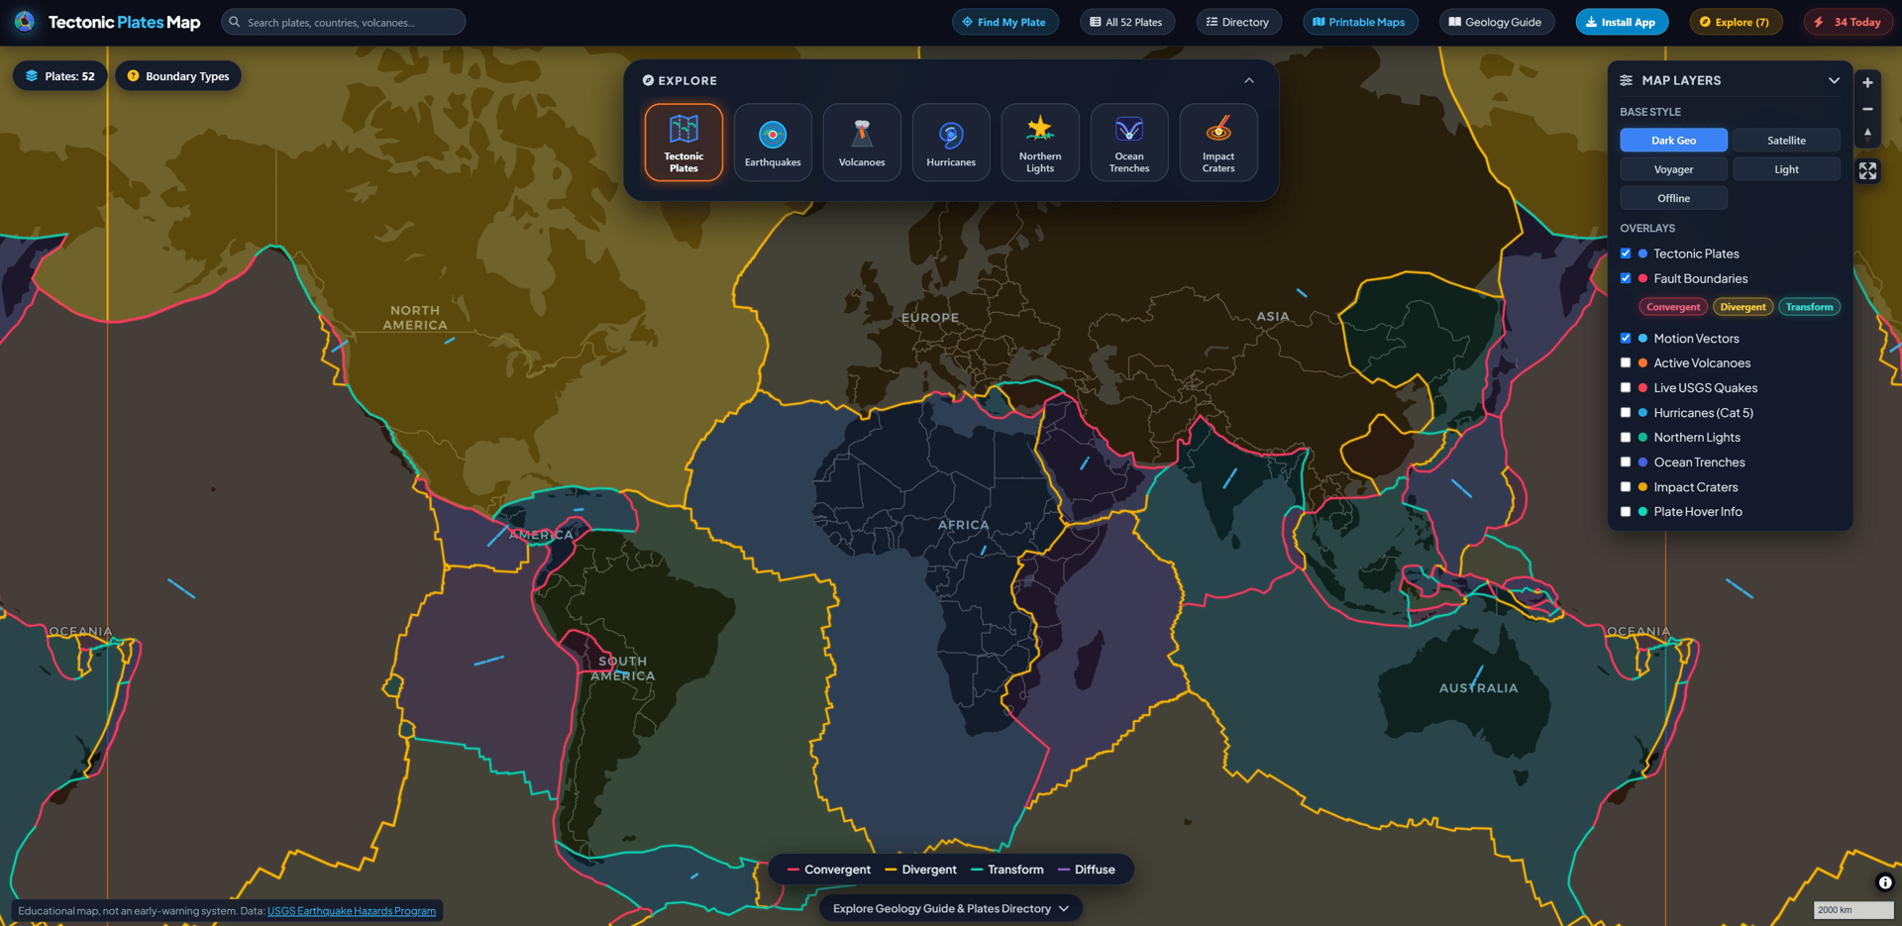Click the ASIA label on the map
Image resolution: width=1902 pixels, height=926 pixels.
[1273, 316]
